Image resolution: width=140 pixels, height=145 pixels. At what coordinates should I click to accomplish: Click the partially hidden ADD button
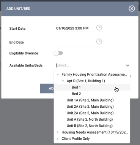(x=47, y=88)
